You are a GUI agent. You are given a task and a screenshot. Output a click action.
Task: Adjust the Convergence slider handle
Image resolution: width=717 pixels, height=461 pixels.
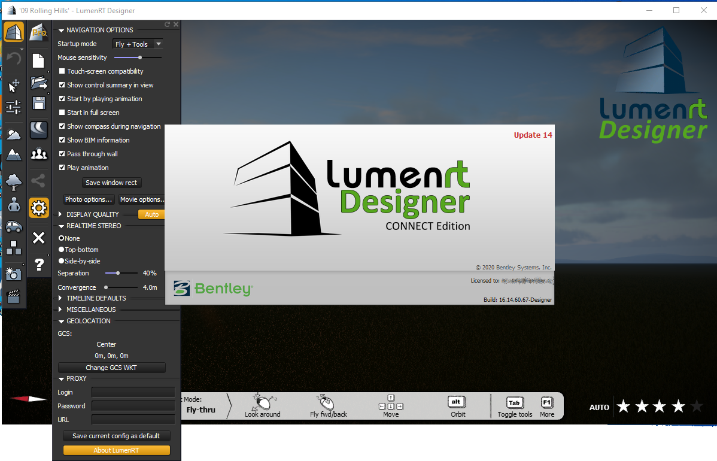pyautogui.click(x=106, y=287)
